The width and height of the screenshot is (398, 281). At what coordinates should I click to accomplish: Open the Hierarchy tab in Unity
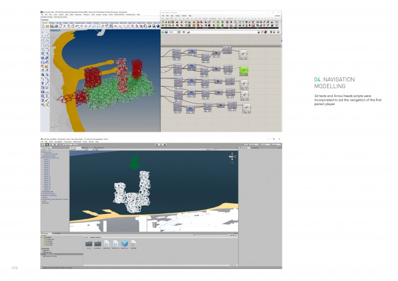coord(47,148)
